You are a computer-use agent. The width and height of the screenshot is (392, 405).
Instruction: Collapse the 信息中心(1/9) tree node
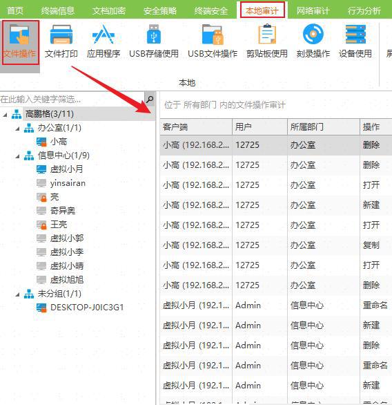[17, 156]
